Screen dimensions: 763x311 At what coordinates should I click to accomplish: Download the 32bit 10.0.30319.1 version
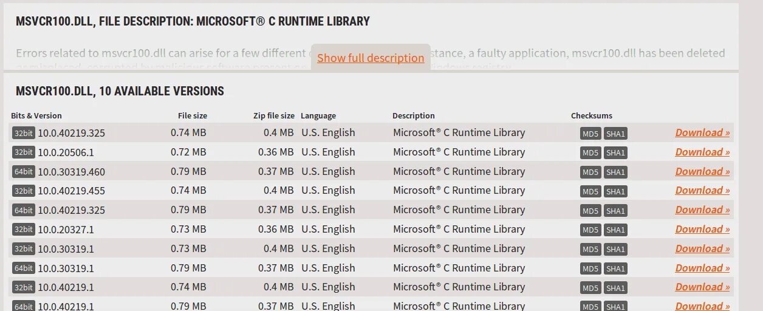pos(702,248)
